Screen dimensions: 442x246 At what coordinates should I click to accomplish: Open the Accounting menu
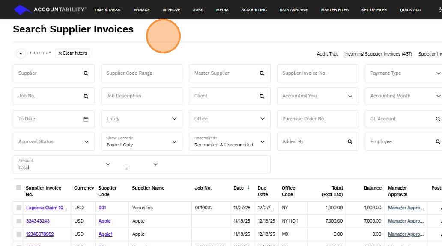tap(254, 10)
